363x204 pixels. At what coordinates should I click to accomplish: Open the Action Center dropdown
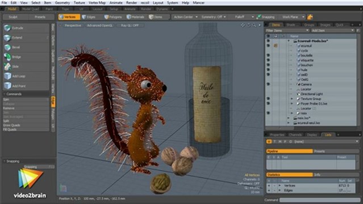(x=185, y=17)
